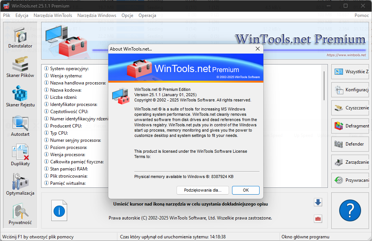This screenshot has height=241, width=372.
Task: Click the blue info document icon
Action: pos(59,210)
